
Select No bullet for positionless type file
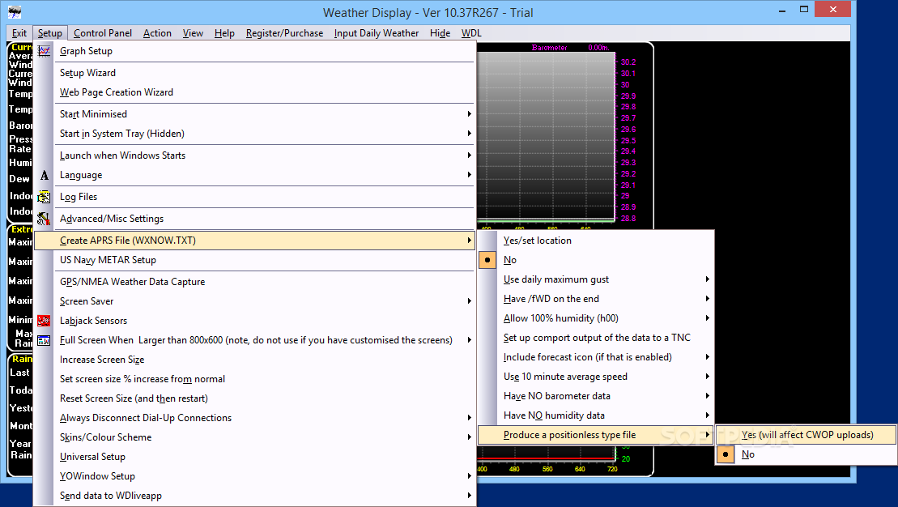point(726,454)
